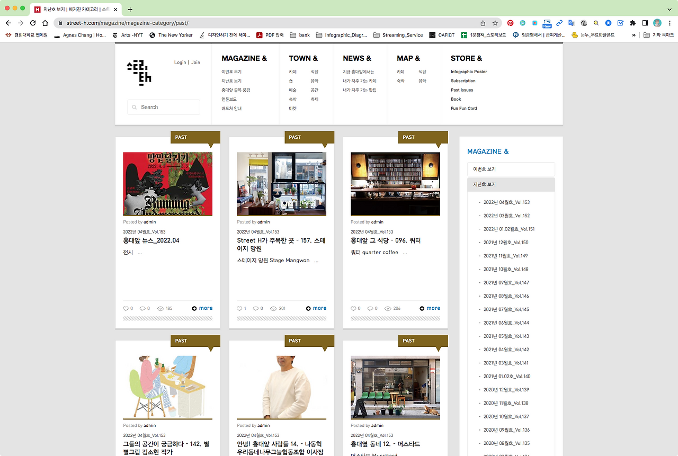Open Past Issues under STORE &

click(x=462, y=90)
